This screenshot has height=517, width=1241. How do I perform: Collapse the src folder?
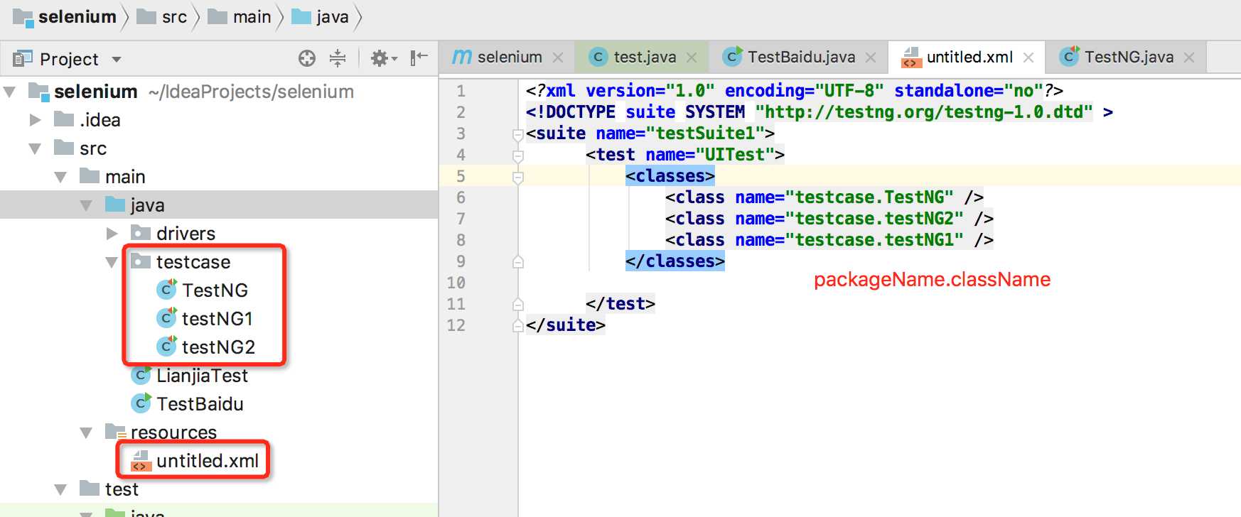point(35,148)
